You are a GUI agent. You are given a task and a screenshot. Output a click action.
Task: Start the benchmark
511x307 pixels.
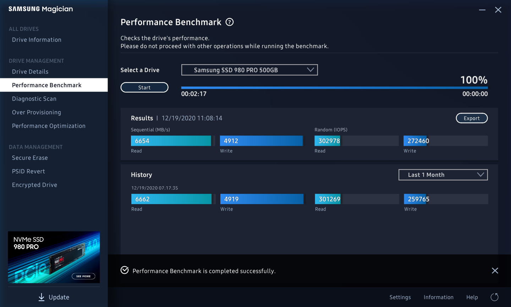tap(144, 87)
